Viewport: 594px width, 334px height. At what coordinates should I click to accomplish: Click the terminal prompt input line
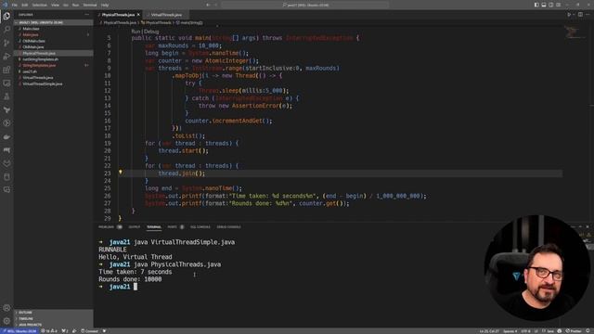coord(118,287)
